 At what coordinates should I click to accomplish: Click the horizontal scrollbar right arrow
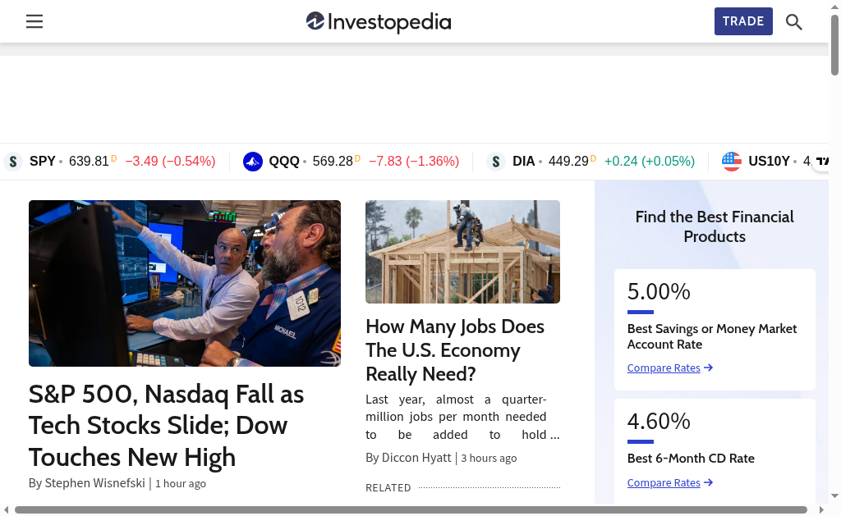tap(821, 509)
